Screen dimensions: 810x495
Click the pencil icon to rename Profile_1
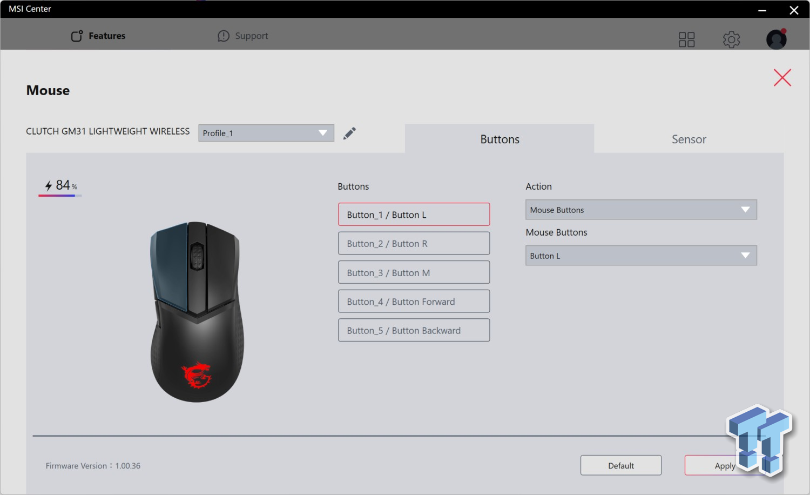point(349,132)
